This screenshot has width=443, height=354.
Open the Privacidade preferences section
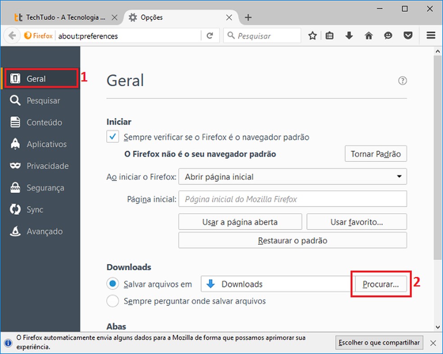[x=40, y=166]
